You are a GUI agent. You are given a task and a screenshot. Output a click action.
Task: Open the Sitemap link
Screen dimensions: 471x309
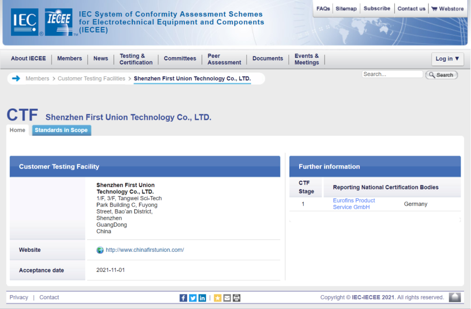point(346,9)
